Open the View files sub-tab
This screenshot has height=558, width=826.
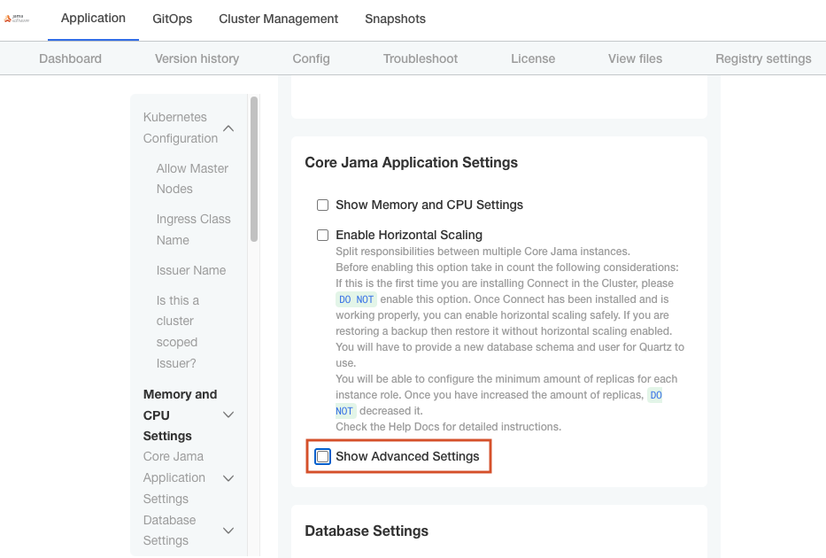[636, 58]
